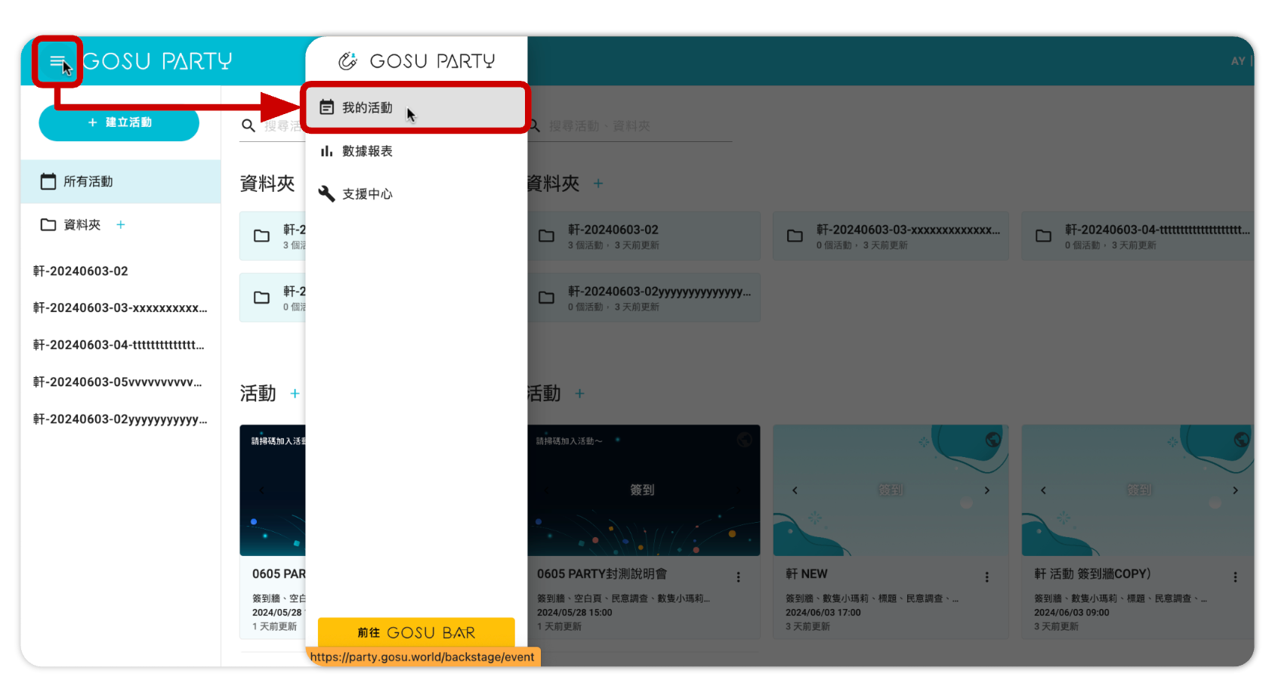Click the 建立活動 button
This screenshot has height=686, width=1269.
pyautogui.click(x=119, y=122)
